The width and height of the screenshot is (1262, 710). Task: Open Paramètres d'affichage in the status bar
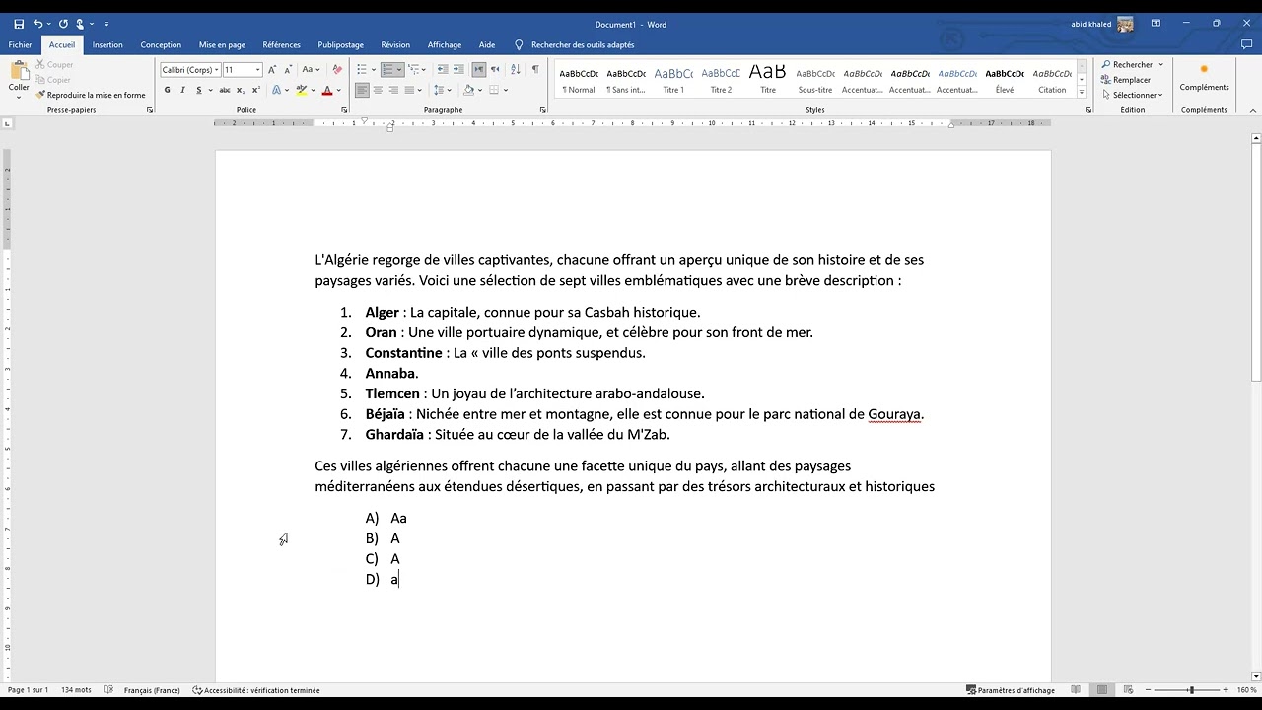pyautogui.click(x=1011, y=690)
